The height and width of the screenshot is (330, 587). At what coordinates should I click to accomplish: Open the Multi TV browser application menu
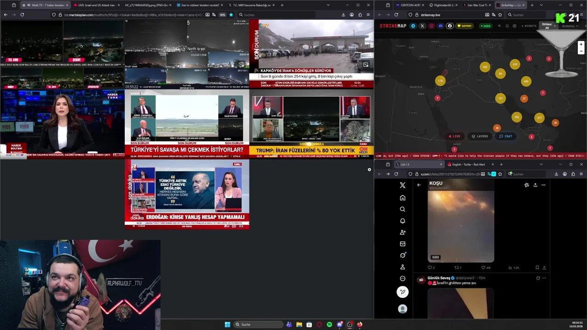tap(368, 15)
